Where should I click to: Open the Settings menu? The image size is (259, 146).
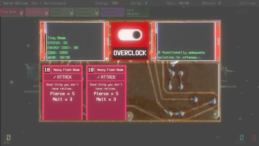[x=247, y=3]
